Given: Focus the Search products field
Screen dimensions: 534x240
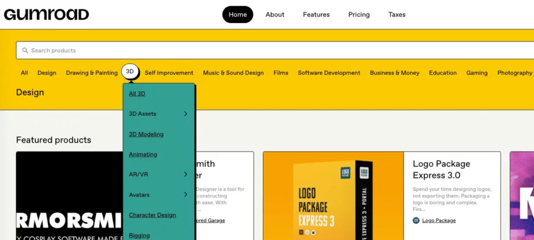Looking at the screenshot, I should coord(275,50).
